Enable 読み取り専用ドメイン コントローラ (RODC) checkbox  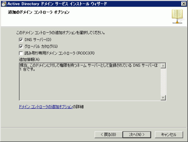click(x=21, y=53)
